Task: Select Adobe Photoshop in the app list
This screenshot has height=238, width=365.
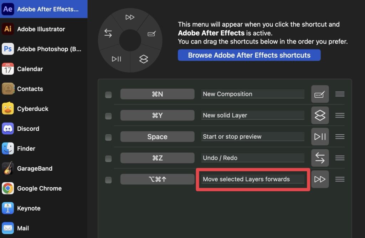Action: (44, 49)
